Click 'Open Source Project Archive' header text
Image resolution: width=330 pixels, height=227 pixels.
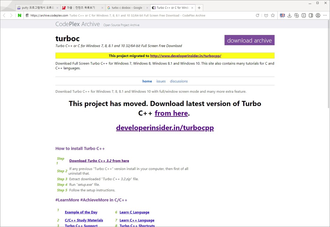click(x=121, y=25)
